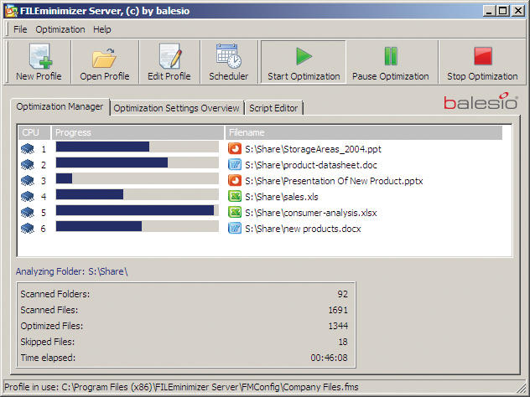Open the File menu

click(20, 29)
